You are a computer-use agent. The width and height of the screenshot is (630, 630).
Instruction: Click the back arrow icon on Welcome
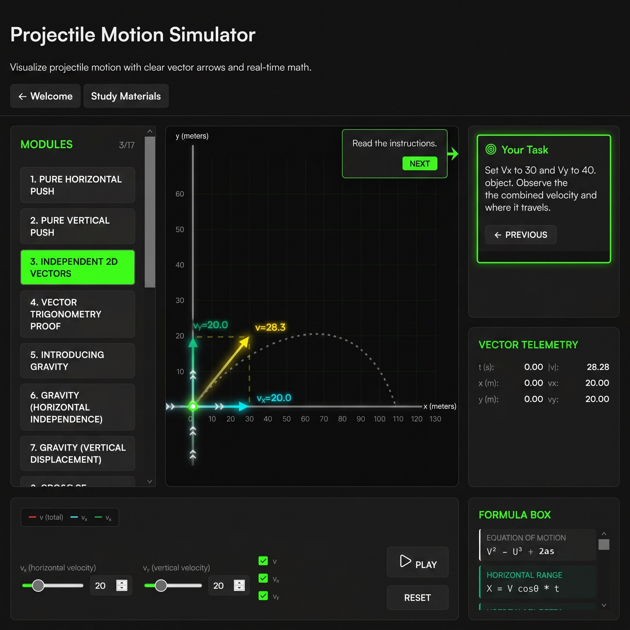tap(22, 96)
